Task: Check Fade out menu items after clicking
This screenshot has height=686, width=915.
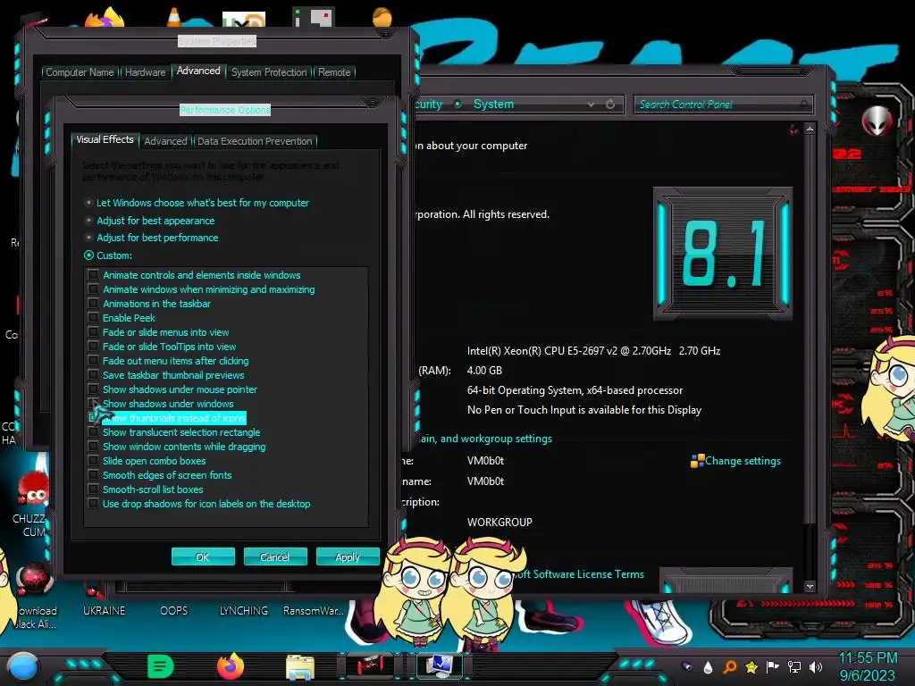Action: click(x=93, y=360)
